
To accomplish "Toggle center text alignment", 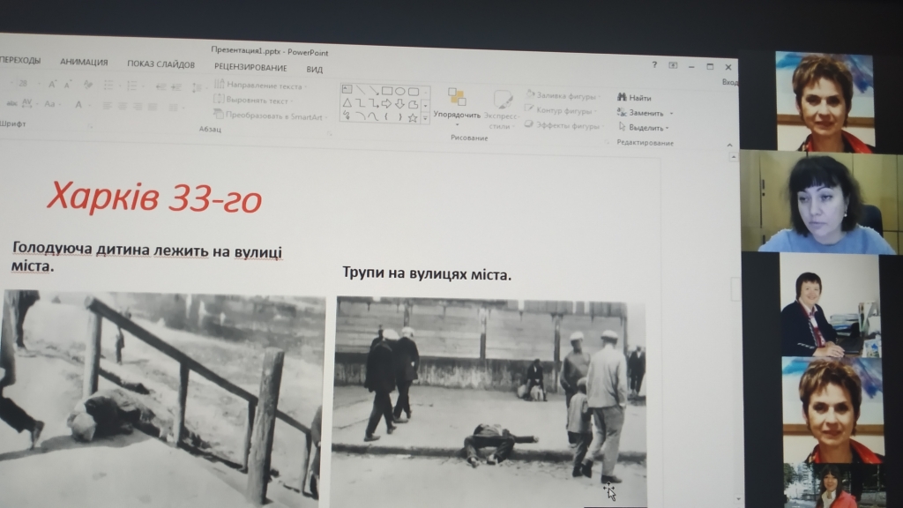I will 123,106.
